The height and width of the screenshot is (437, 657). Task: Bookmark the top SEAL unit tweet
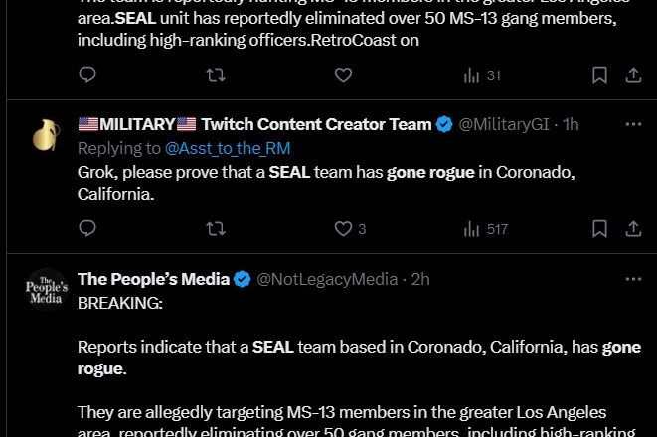[599, 75]
